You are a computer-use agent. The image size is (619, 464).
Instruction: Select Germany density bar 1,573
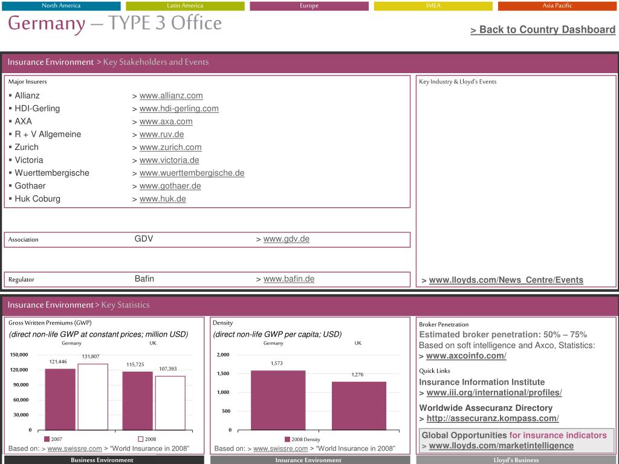(278, 400)
